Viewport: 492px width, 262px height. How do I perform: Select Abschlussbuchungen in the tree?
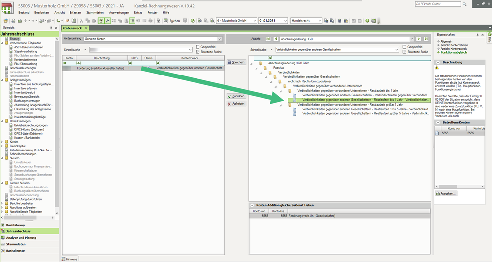tap(23, 68)
